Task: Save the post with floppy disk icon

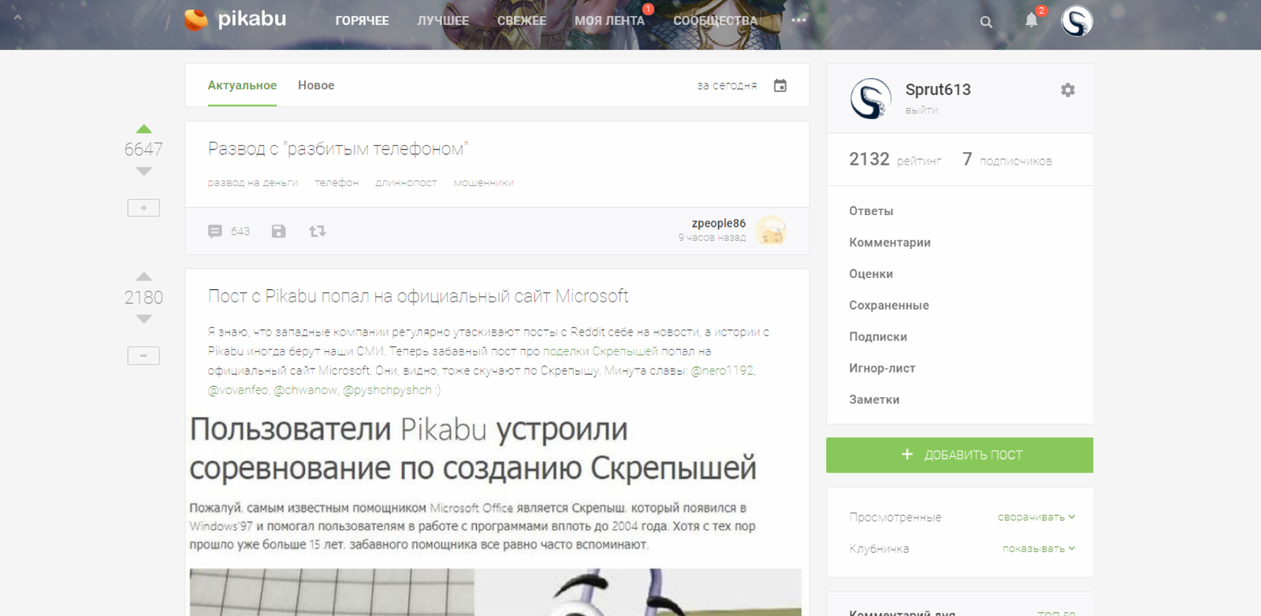Action: (x=278, y=231)
